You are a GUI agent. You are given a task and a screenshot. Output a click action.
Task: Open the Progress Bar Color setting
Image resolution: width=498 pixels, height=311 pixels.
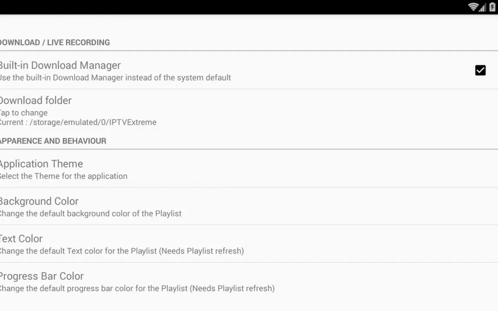tap(42, 276)
